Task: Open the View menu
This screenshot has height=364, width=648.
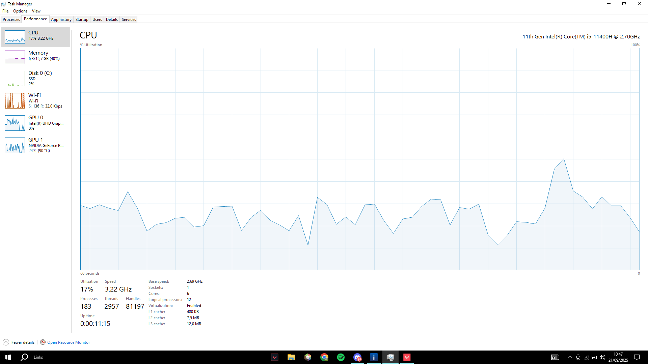Action: tap(36, 11)
